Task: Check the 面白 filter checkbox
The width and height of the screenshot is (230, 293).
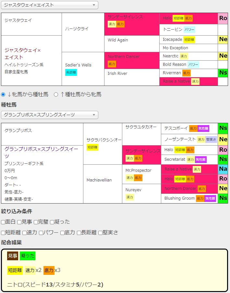Action: tap(3, 222)
